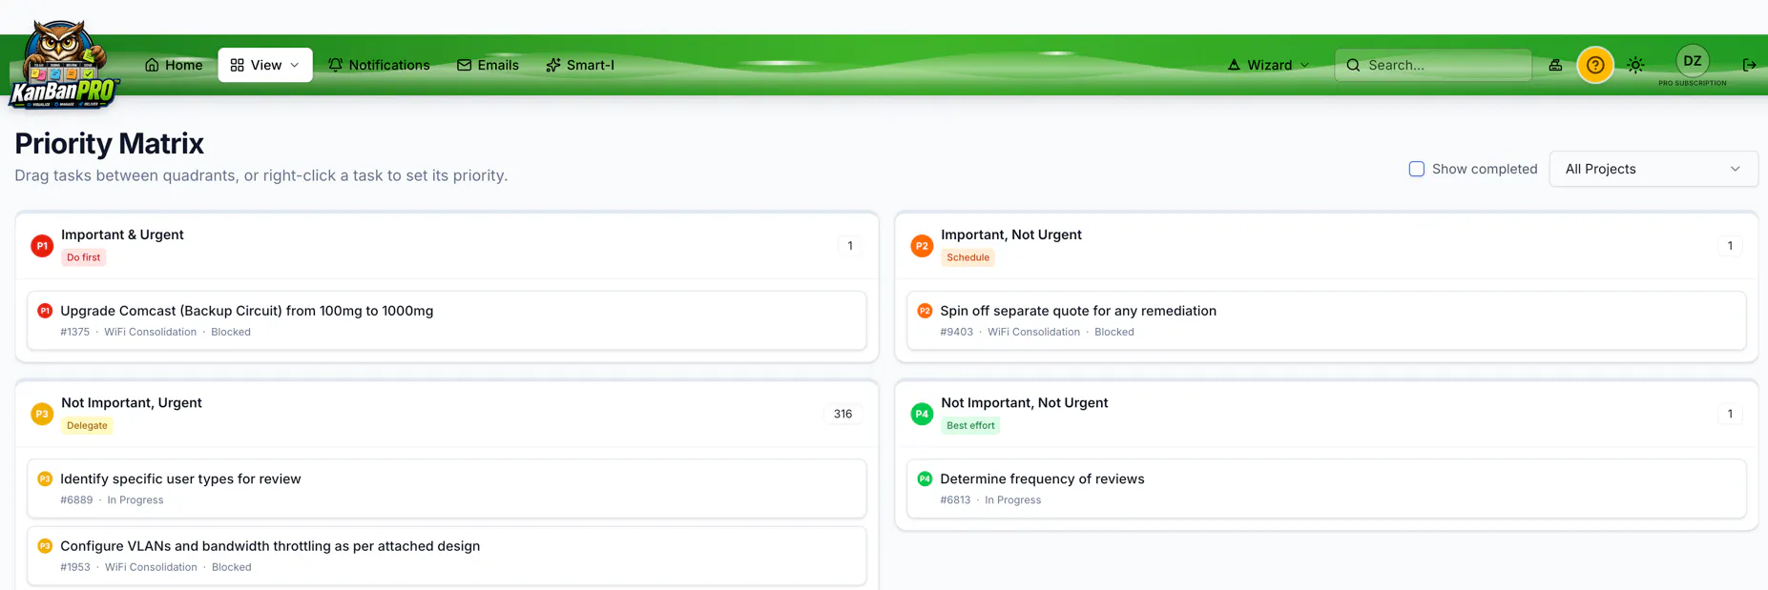Screen dimensions: 1768x590
Task: Click the Do first tag
Action: tap(84, 257)
